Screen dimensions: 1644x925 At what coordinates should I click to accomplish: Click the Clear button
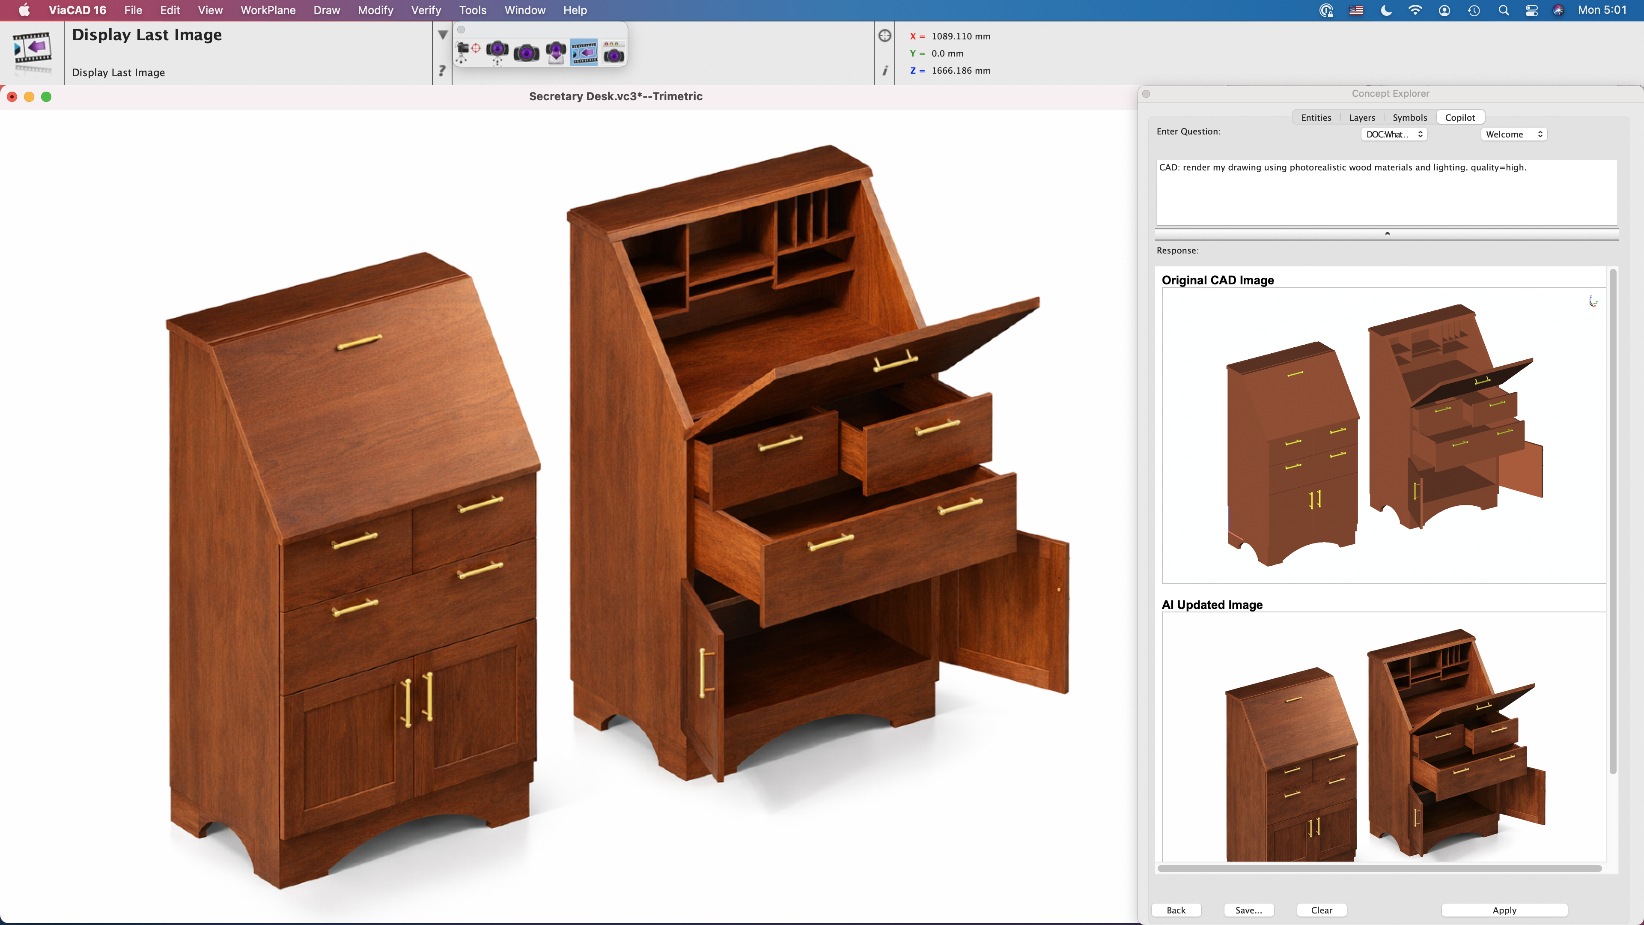click(1321, 910)
